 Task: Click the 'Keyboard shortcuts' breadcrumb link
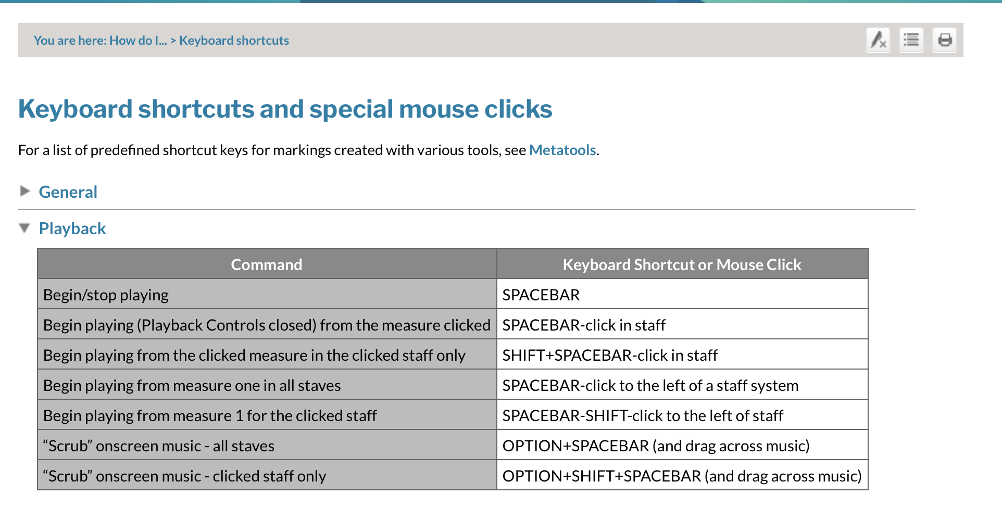234,41
